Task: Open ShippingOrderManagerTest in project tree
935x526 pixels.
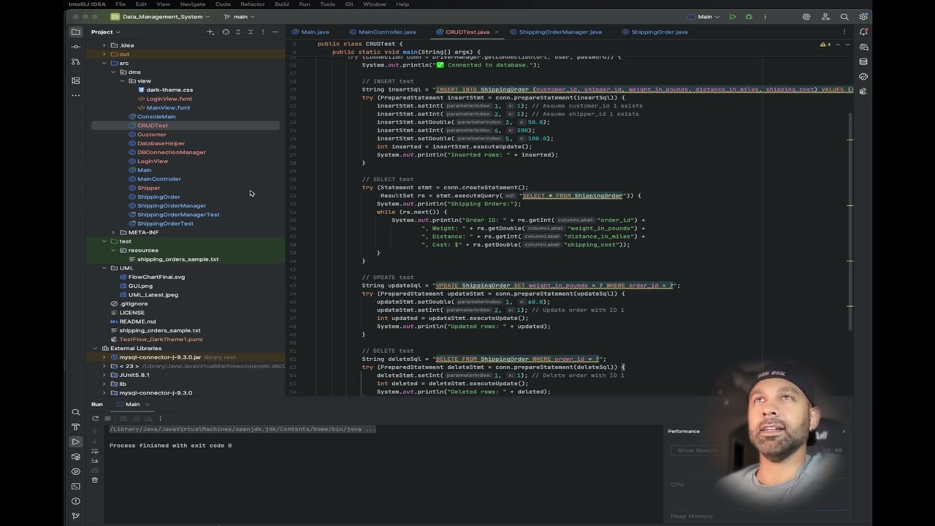Action: [178, 215]
